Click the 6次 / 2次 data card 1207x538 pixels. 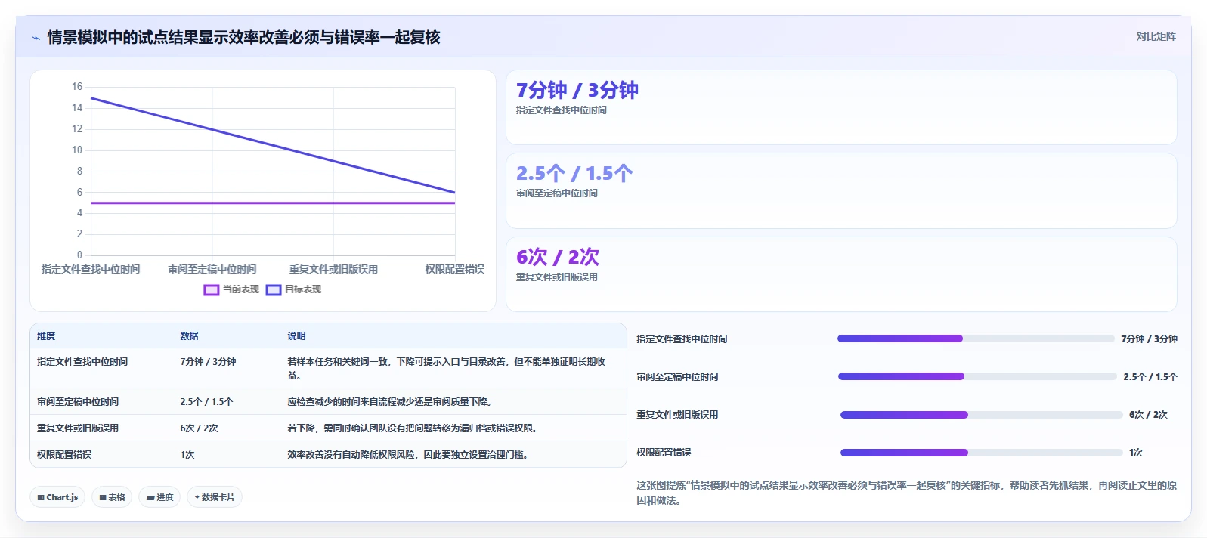[x=841, y=274]
